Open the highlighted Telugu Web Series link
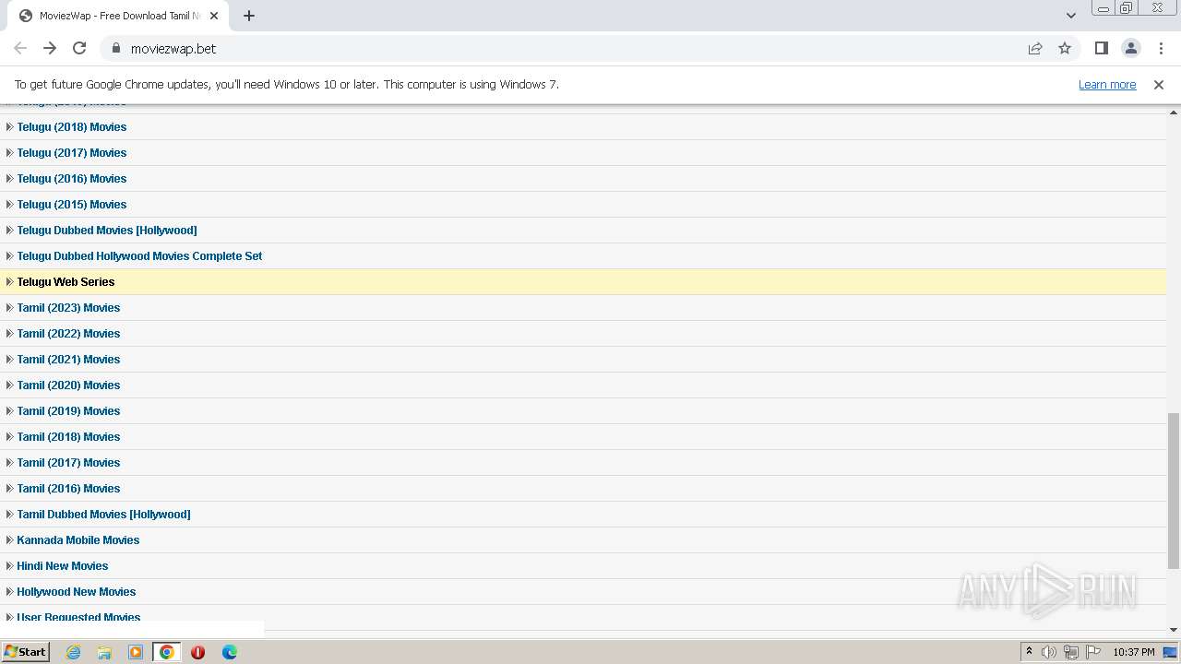 pyautogui.click(x=66, y=282)
